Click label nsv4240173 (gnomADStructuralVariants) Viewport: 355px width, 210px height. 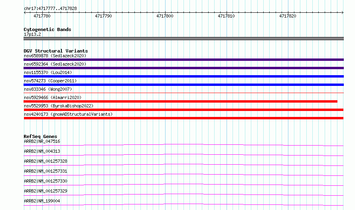point(68,114)
